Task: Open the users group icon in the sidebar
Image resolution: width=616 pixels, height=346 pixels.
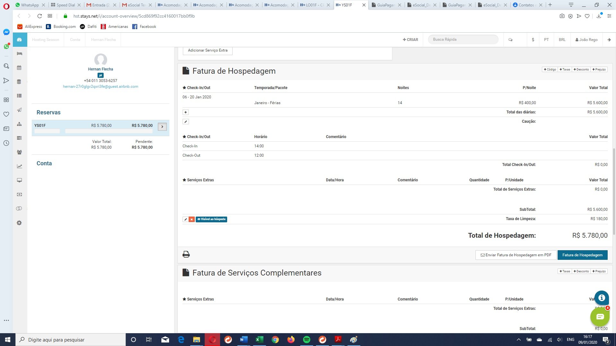Action: [19, 152]
